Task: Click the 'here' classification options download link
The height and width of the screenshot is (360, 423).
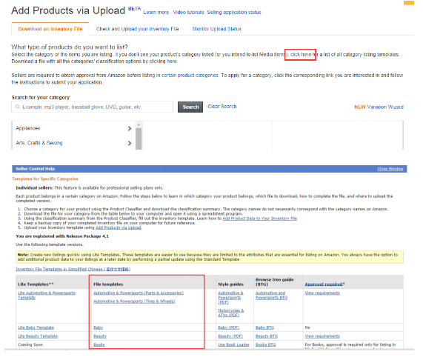Action: click(x=172, y=61)
